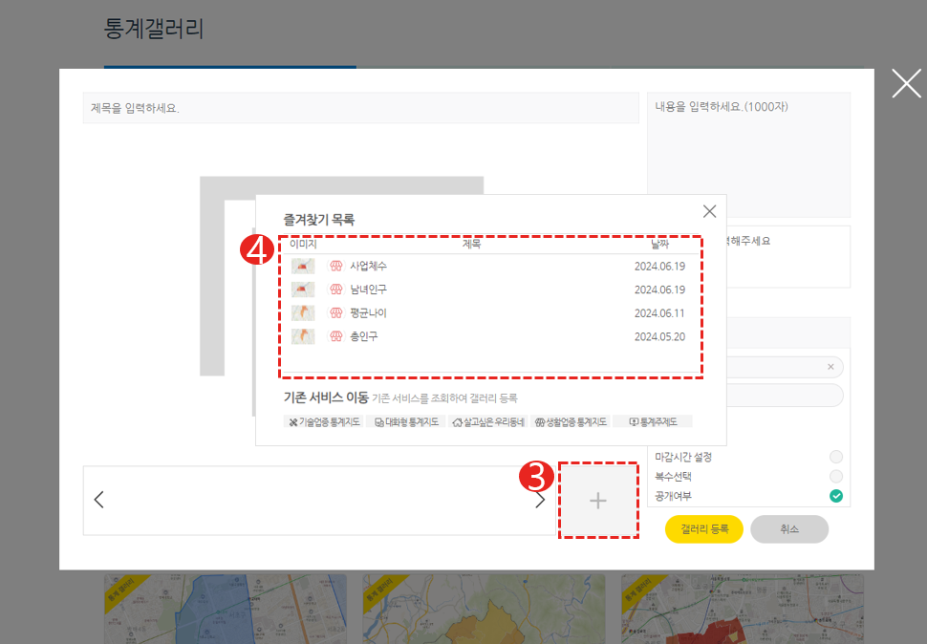Click the plus icon to add an image

coord(598,500)
